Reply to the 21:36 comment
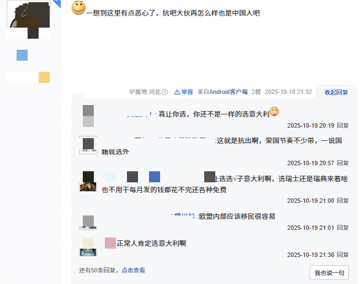This screenshot has height=284, width=361. pyautogui.click(x=343, y=255)
